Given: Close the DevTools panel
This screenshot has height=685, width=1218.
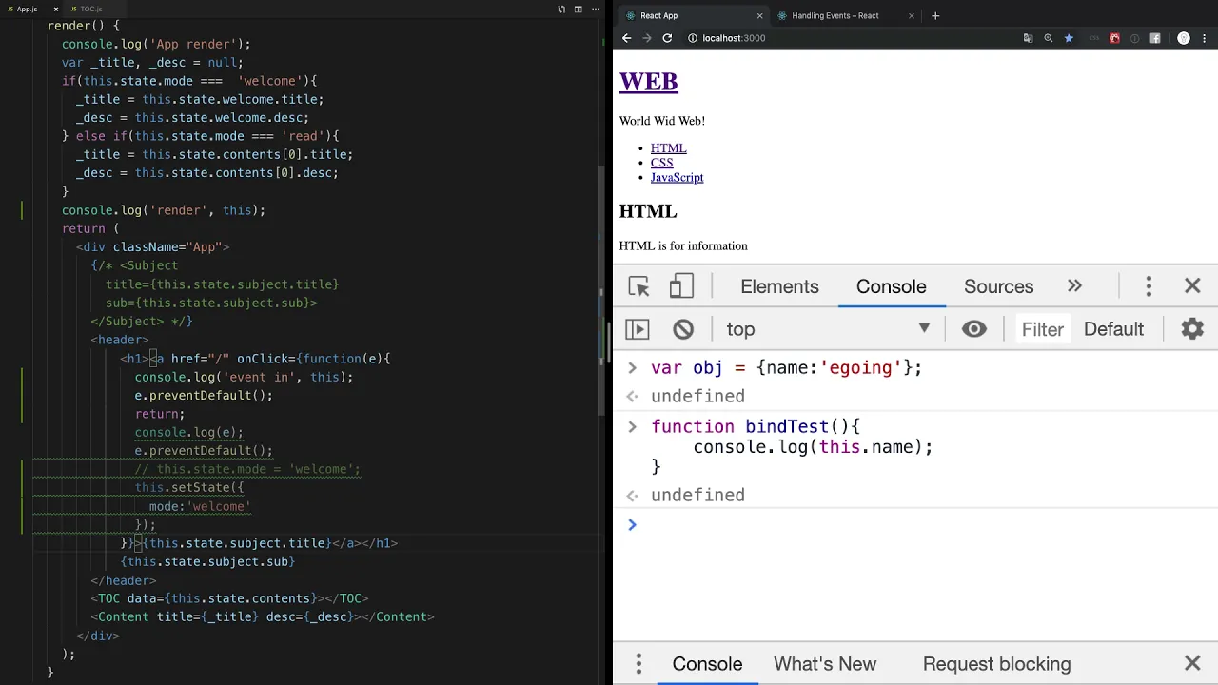Looking at the screenshot, I should 1192,286.
